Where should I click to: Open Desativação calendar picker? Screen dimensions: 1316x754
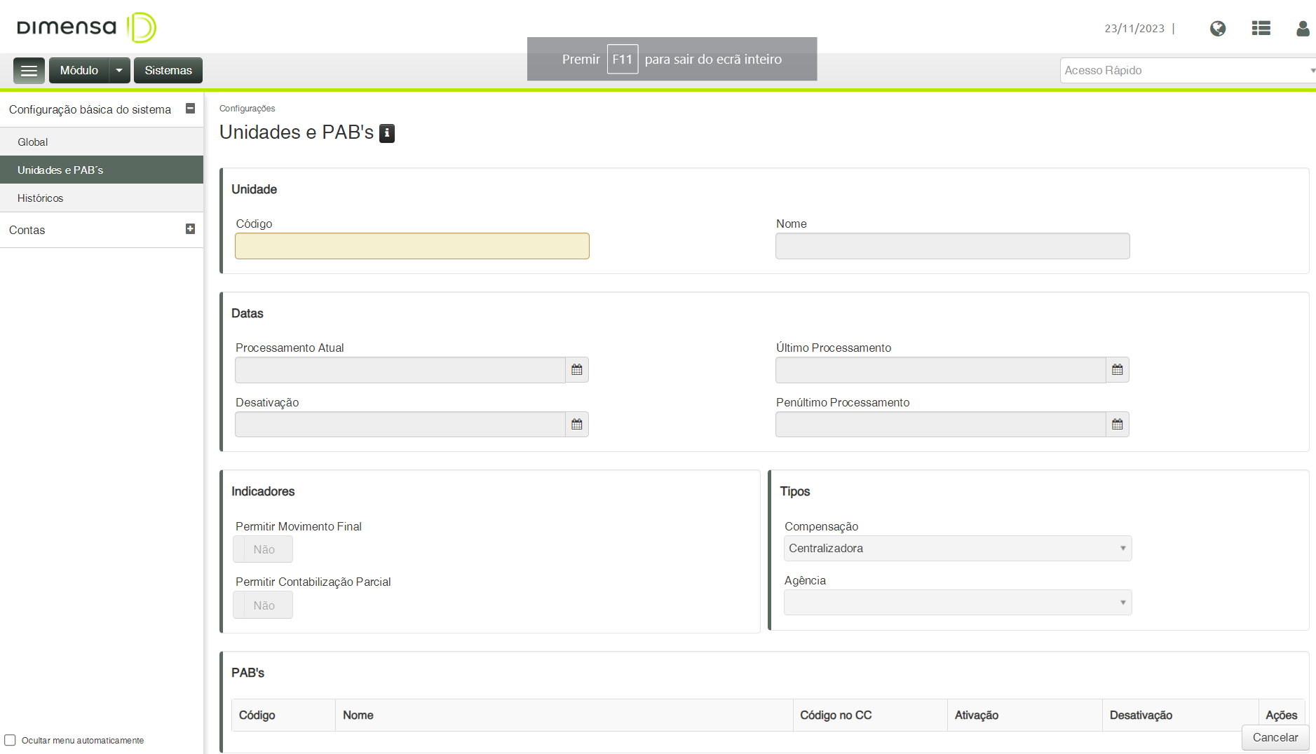[x=577, y=425]
